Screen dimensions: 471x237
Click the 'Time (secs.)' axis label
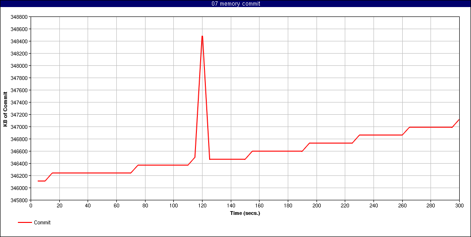coord(245,213)
